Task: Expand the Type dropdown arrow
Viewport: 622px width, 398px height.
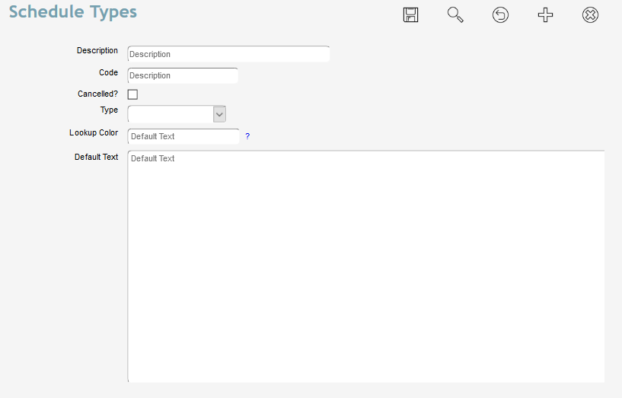Action: point(219,113)
